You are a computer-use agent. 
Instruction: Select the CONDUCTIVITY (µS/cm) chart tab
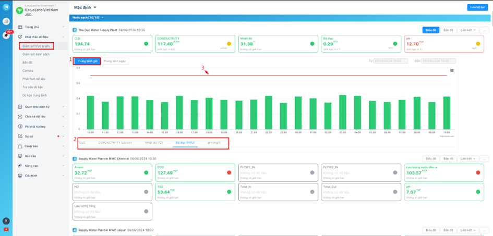click(115, 142)
